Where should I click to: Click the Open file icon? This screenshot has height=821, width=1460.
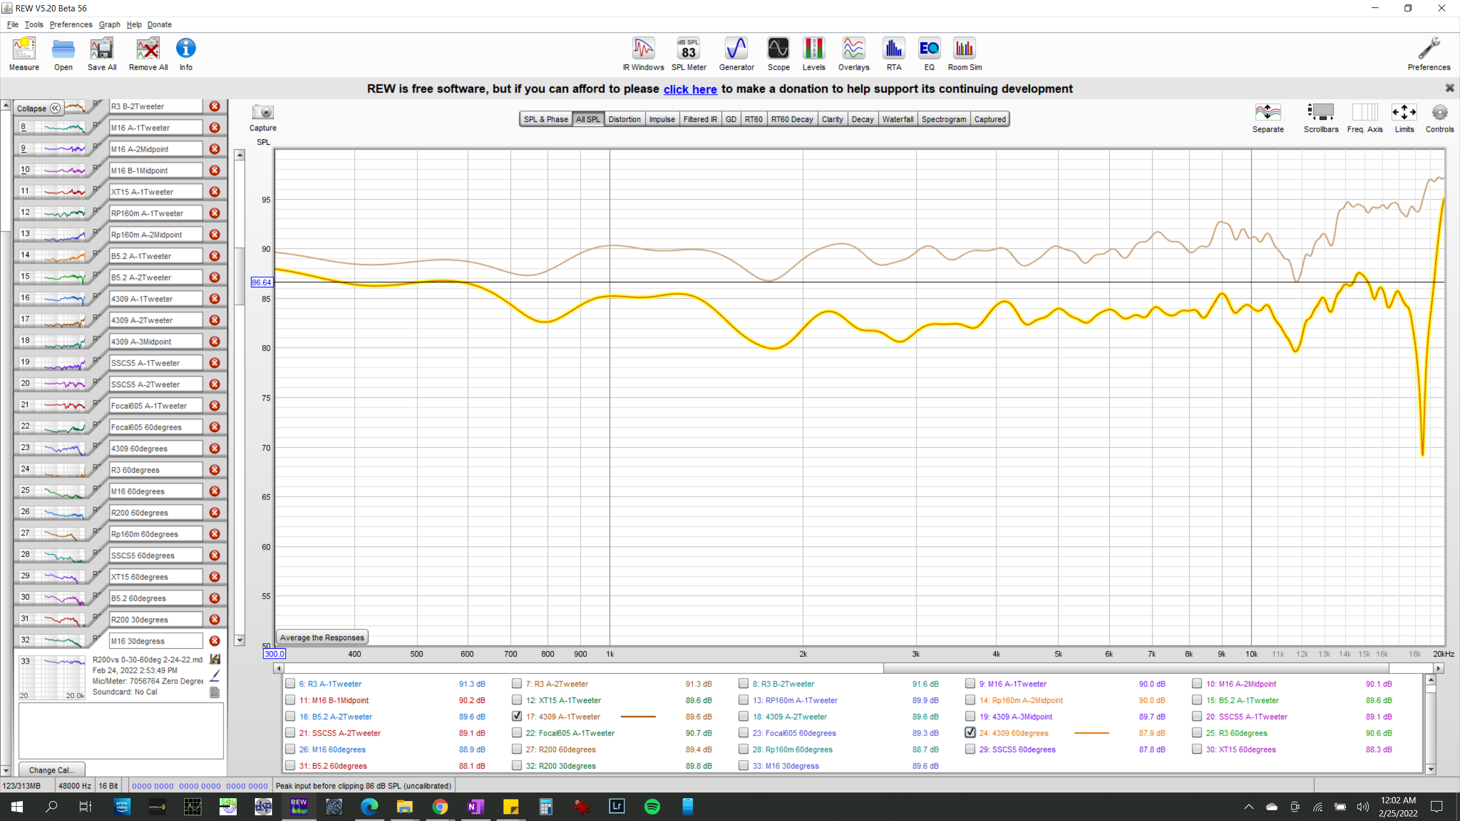63,54
